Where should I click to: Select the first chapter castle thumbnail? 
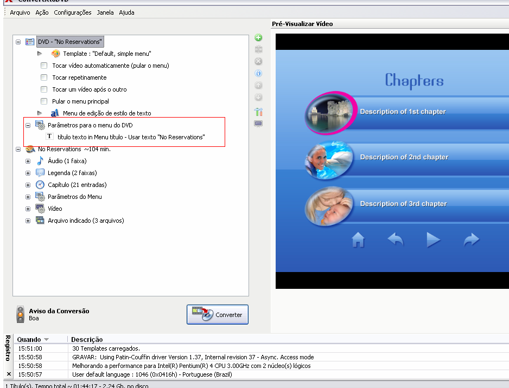point(330,113)
